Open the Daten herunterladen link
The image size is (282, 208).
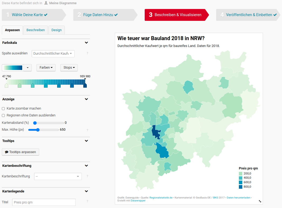238,198
